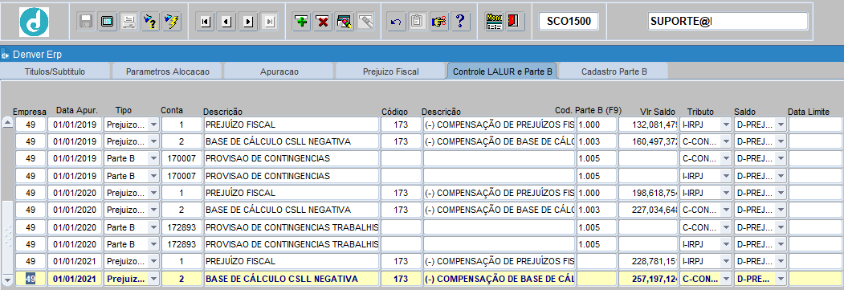Open help with the question mark icon

459,22
